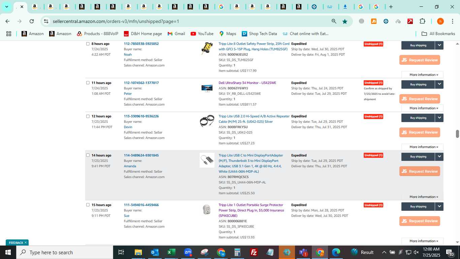Bookmark this page with the star icon
460x259 pixels.
pyautogui.click(x=345, y=21)
